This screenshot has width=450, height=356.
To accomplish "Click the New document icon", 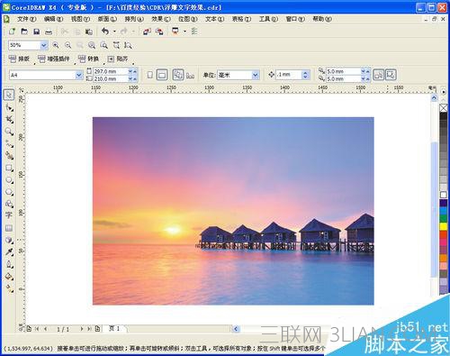I will click(x=12, y=32).
